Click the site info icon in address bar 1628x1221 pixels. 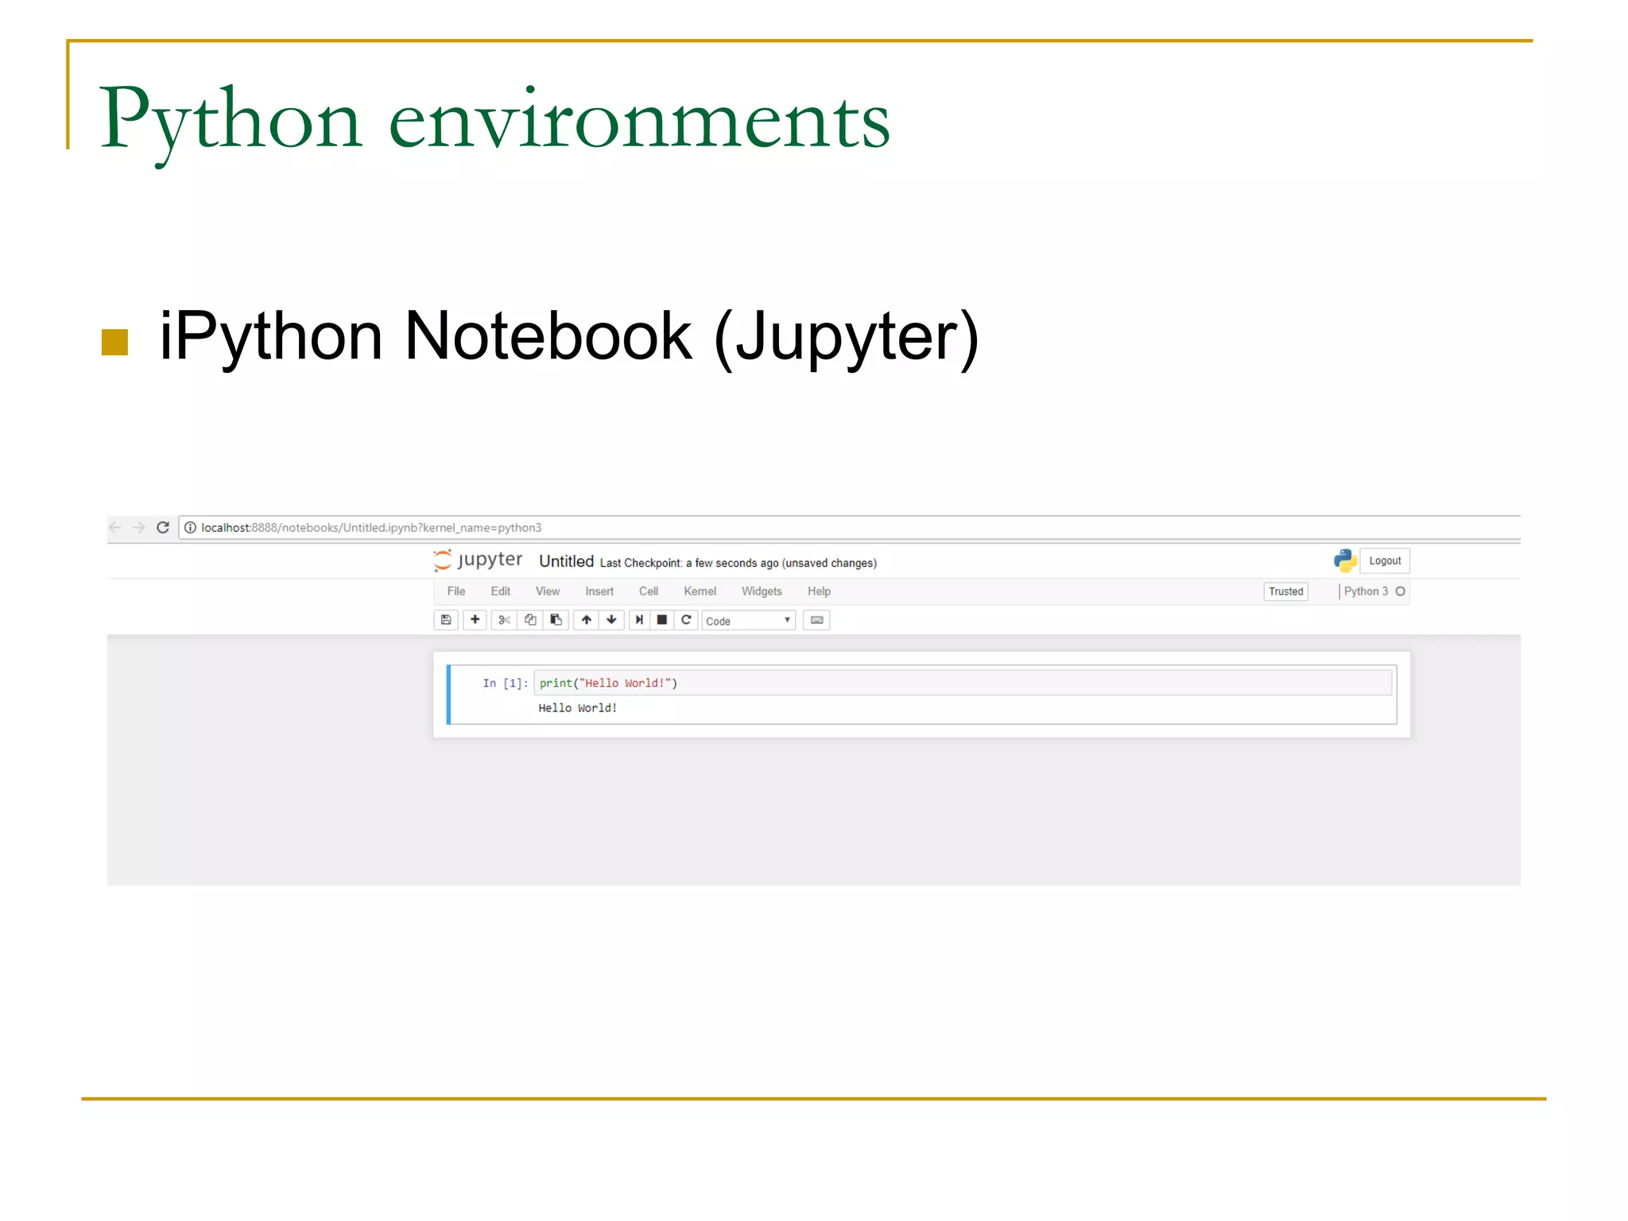pyautogui.click(x=190, y=527)
